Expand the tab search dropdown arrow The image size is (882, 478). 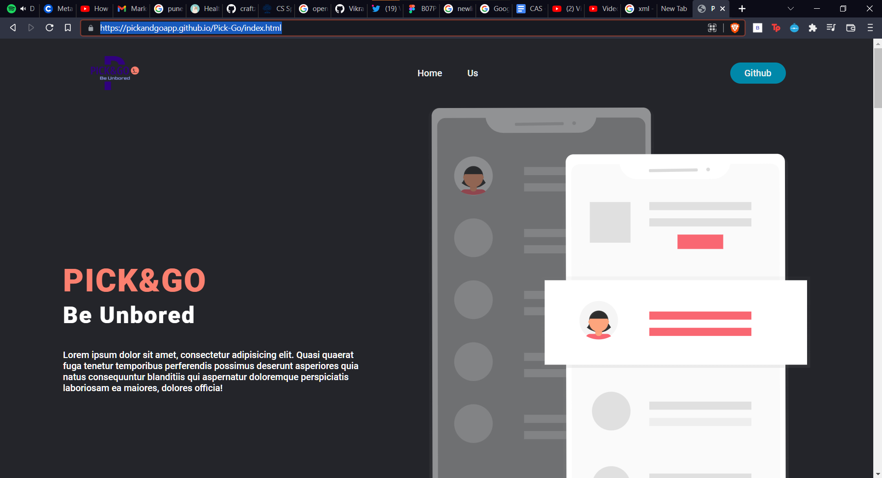click(790, 9)
